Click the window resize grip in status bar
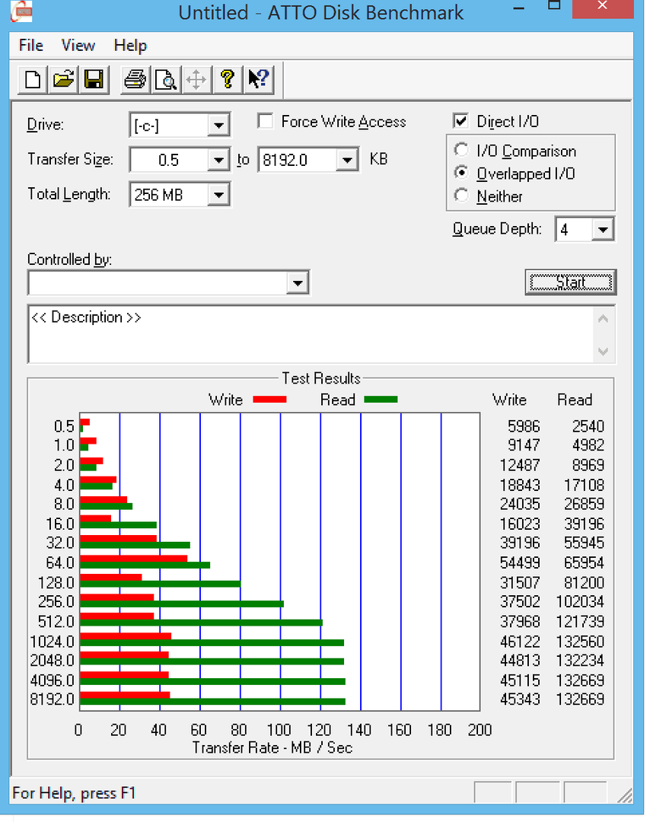 click(x=625, y=795)
